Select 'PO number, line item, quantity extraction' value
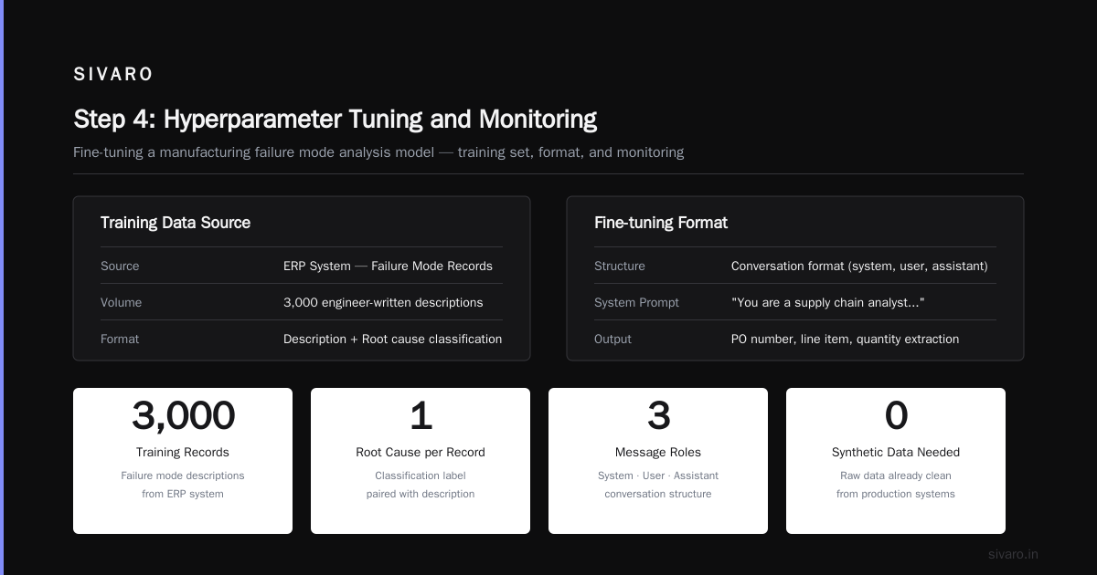The width and height of the screenshot is (1097, 575). [x=845, y=339]
